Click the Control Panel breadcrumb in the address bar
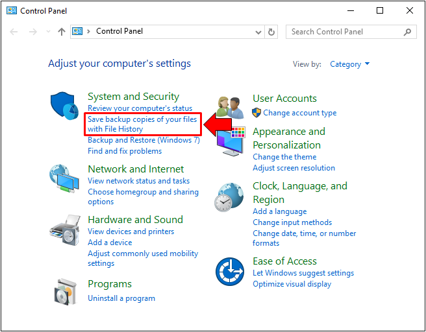The width and height of the screenshot is (426, 332). [x=119, y=31]
